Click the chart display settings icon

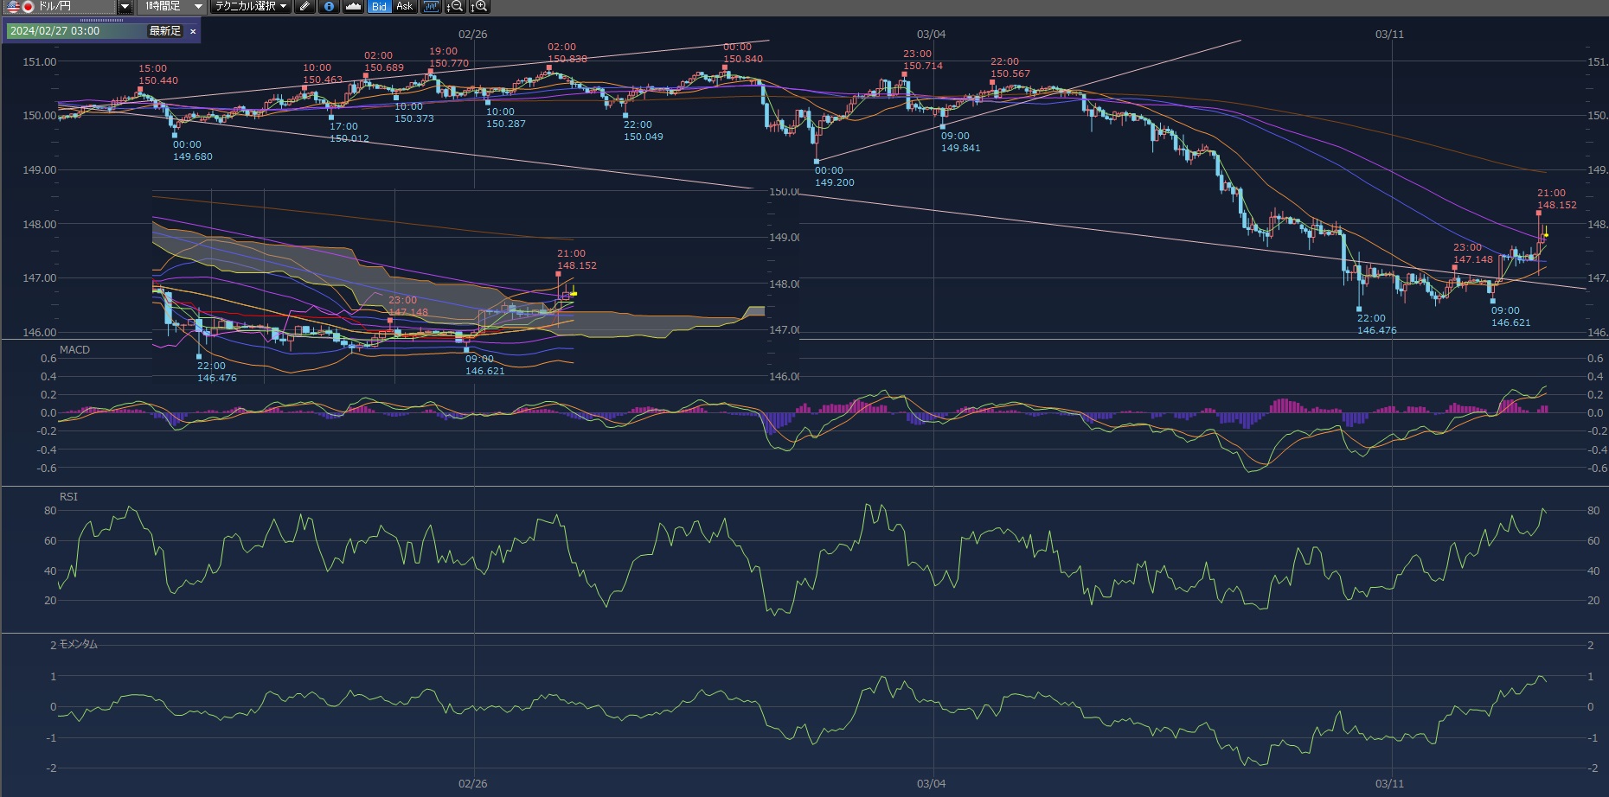tap(431, 7)
